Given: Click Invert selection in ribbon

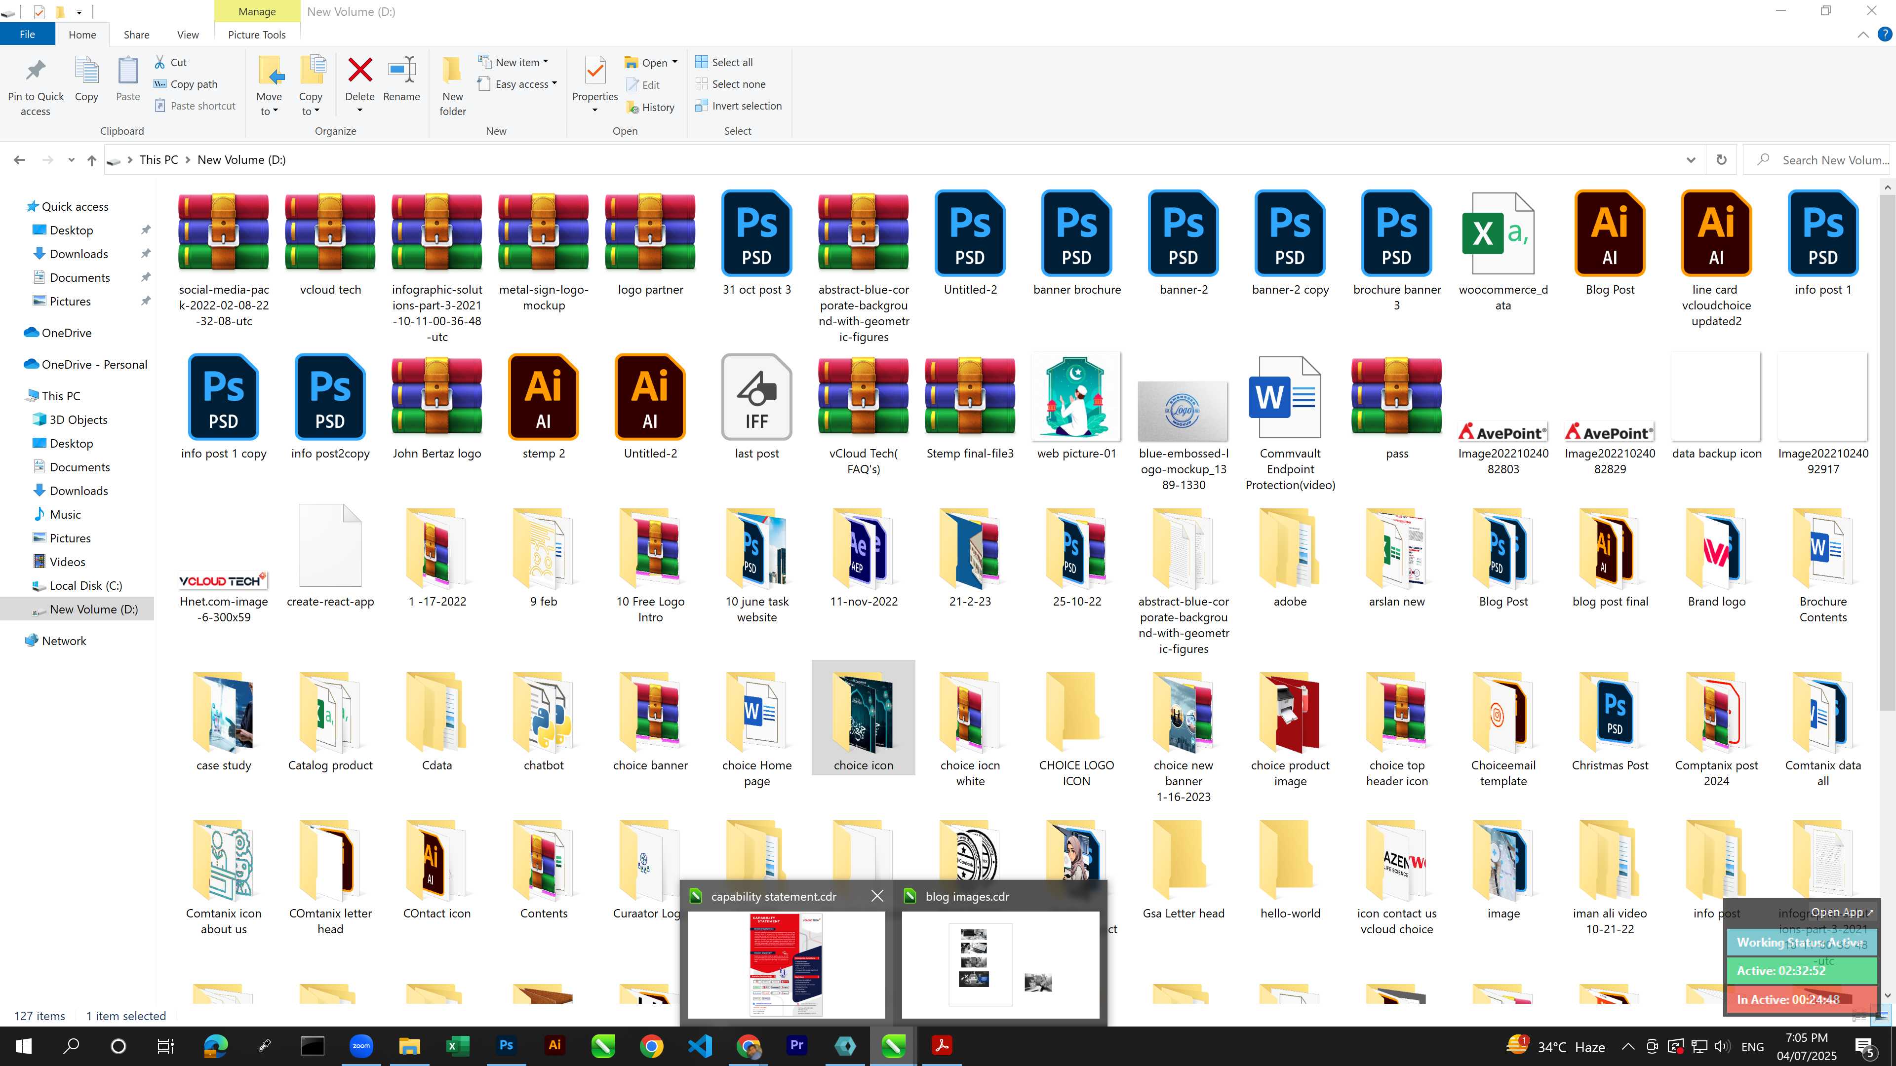Looking at the screenshot, I should coord(739,106).
